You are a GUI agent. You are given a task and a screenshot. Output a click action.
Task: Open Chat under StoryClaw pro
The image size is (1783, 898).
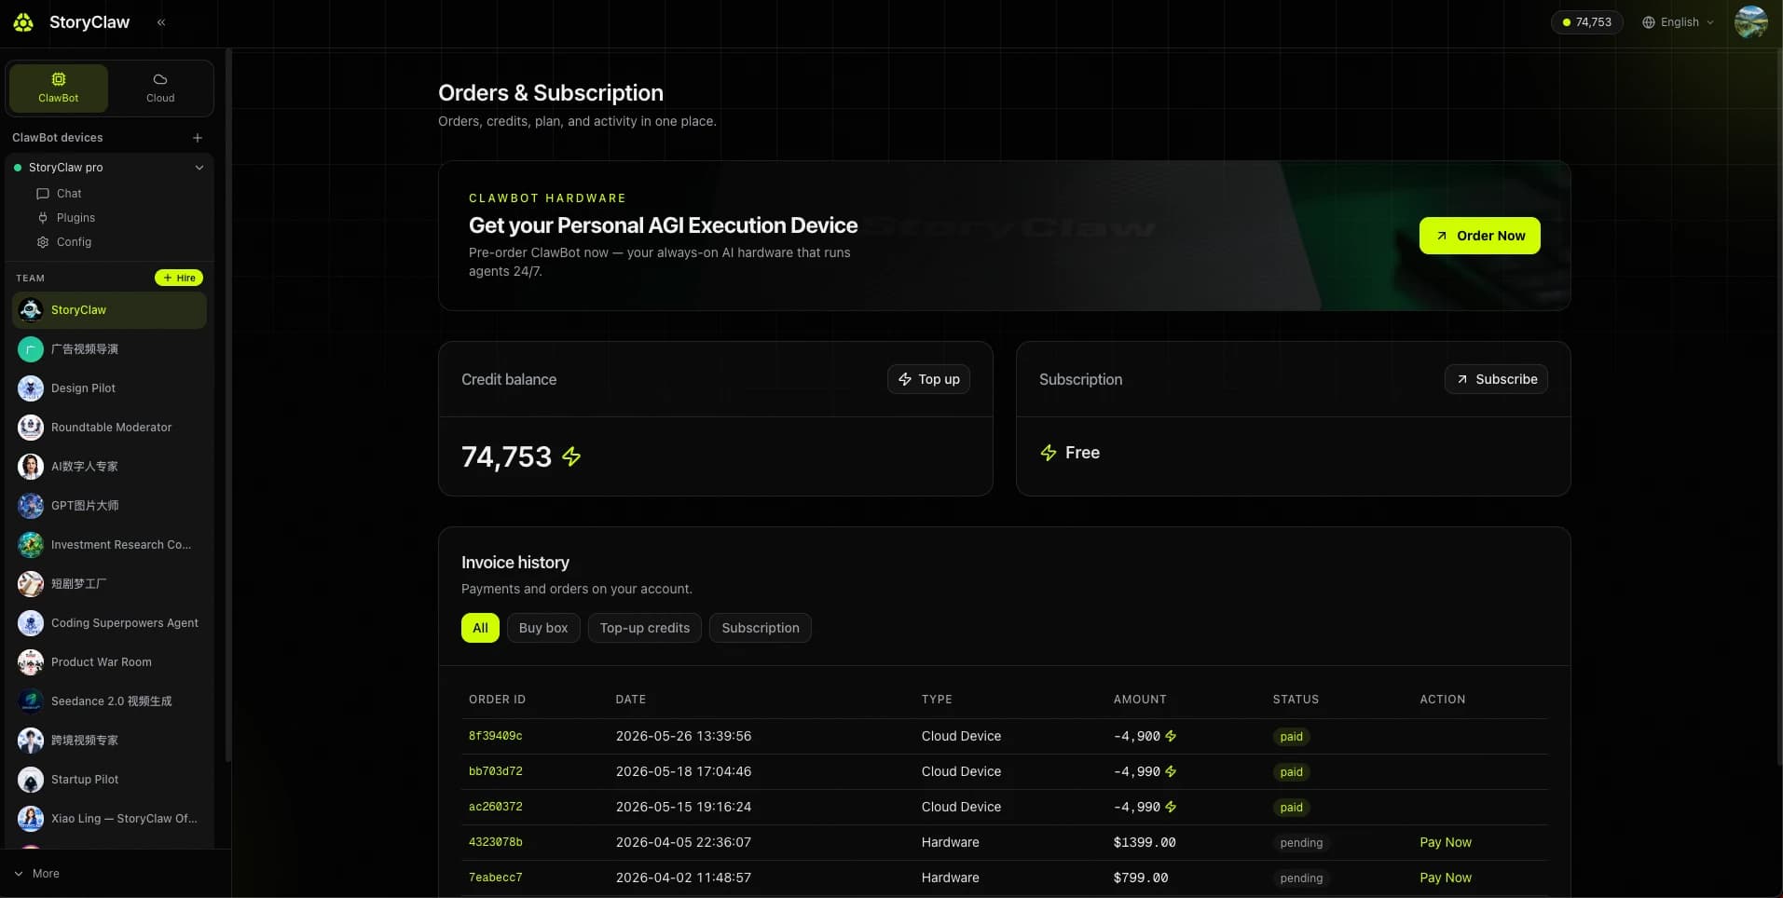point(69,194)
